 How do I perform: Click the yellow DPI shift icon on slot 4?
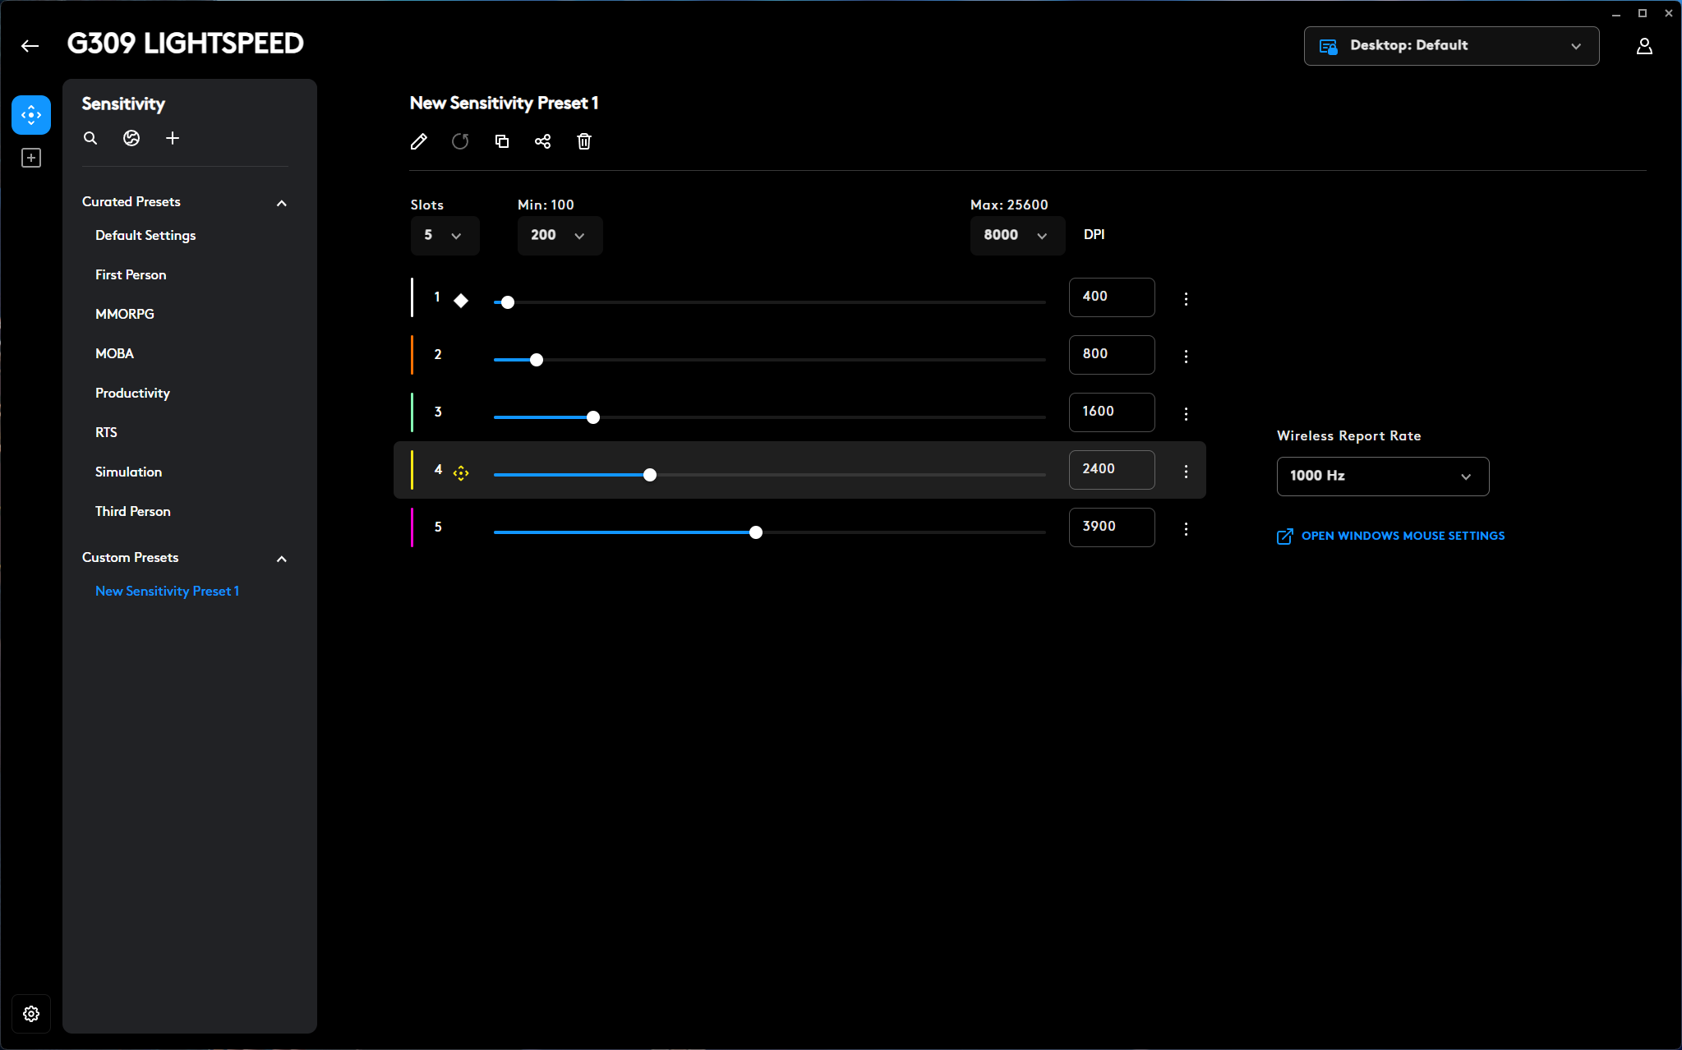click(461, 472)
